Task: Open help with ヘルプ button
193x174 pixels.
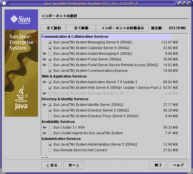Action: 178,165
